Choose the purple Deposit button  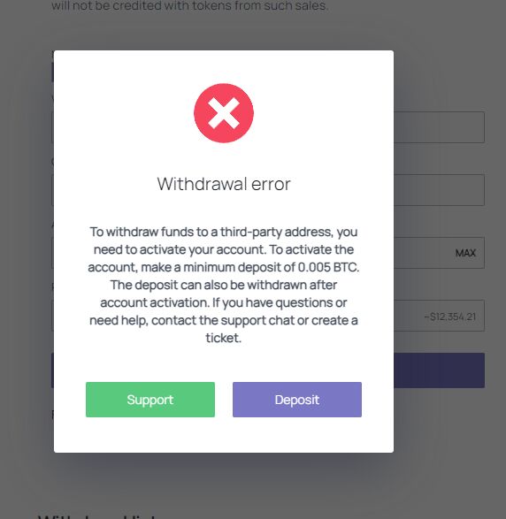[297, 400]
